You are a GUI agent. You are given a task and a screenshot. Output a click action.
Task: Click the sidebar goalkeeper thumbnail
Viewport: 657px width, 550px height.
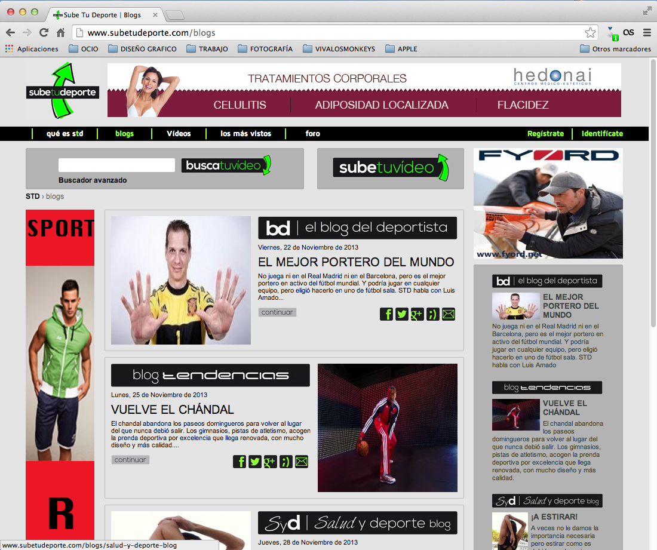point(516,306)
